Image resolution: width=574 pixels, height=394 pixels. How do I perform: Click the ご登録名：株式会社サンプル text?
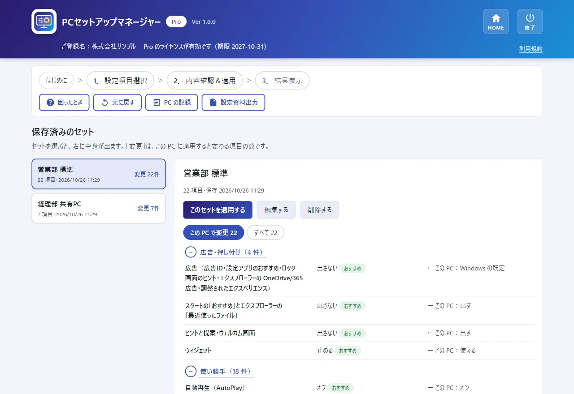[x=99, y=47]
